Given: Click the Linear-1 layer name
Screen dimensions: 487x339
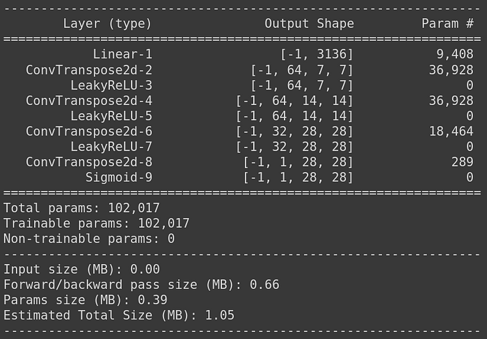Looking at the screenshot, I should tap(122, 54).
